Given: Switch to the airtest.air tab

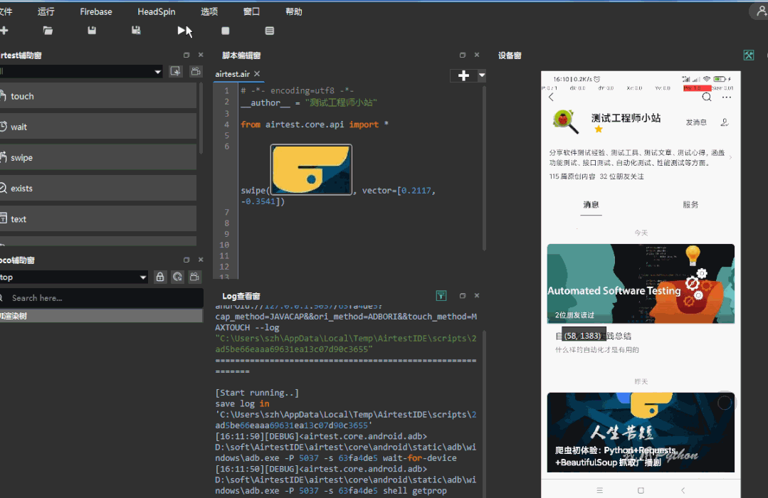Looking at the screenshot, I should click(x=233, y=74).
